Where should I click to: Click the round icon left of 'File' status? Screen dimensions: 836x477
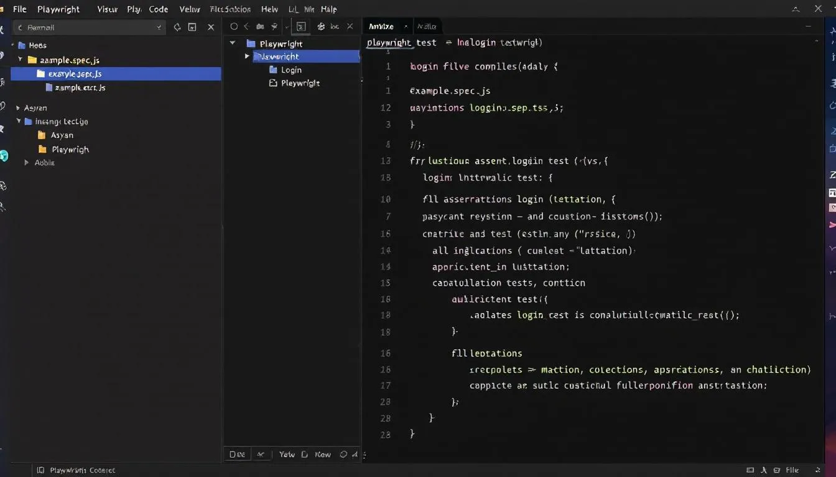coord(778,470)
